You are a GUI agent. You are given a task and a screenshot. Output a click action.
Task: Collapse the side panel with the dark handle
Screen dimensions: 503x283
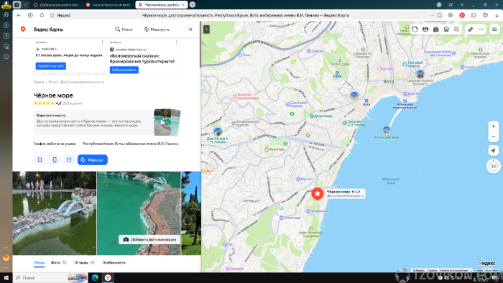click(x=207, y=29)
